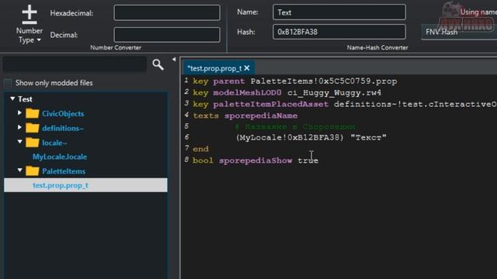The width and height of the screenshot is (497, 279).
Task: Collapse the PaletteItems folder arrow
Action: point(19,170)
